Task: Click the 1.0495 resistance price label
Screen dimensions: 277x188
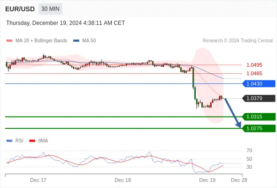Action: pos(254,65)
